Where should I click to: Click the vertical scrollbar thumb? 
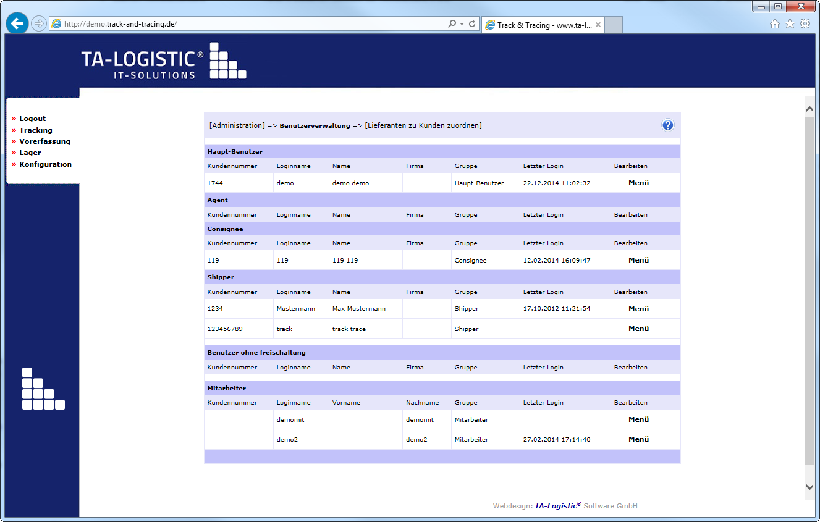click(810, 290)
